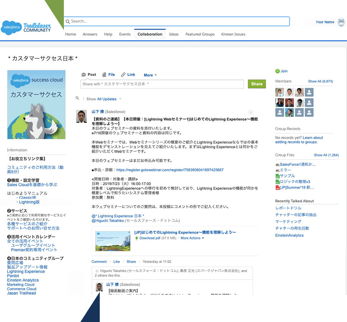Click the Share with カスタマーサクセス日本 text box
The height and width of the screenshot is (322, 347).
click(162, 84)
